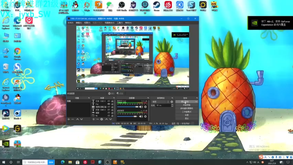This screenshot has width=293, height=165.
Task: Click 退出 to exit OBS
Action: pos(187,118)
